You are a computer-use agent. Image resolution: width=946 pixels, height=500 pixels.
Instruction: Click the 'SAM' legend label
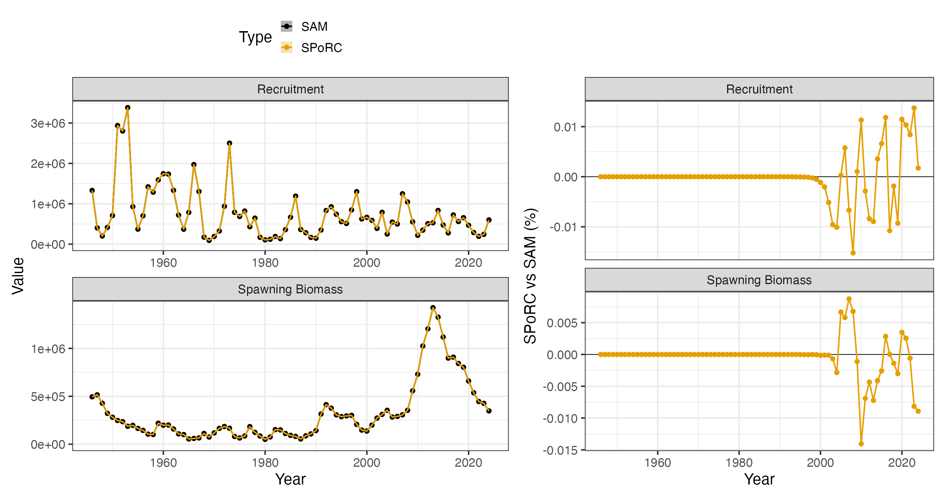pyautogui.click(x=314, y=27)
